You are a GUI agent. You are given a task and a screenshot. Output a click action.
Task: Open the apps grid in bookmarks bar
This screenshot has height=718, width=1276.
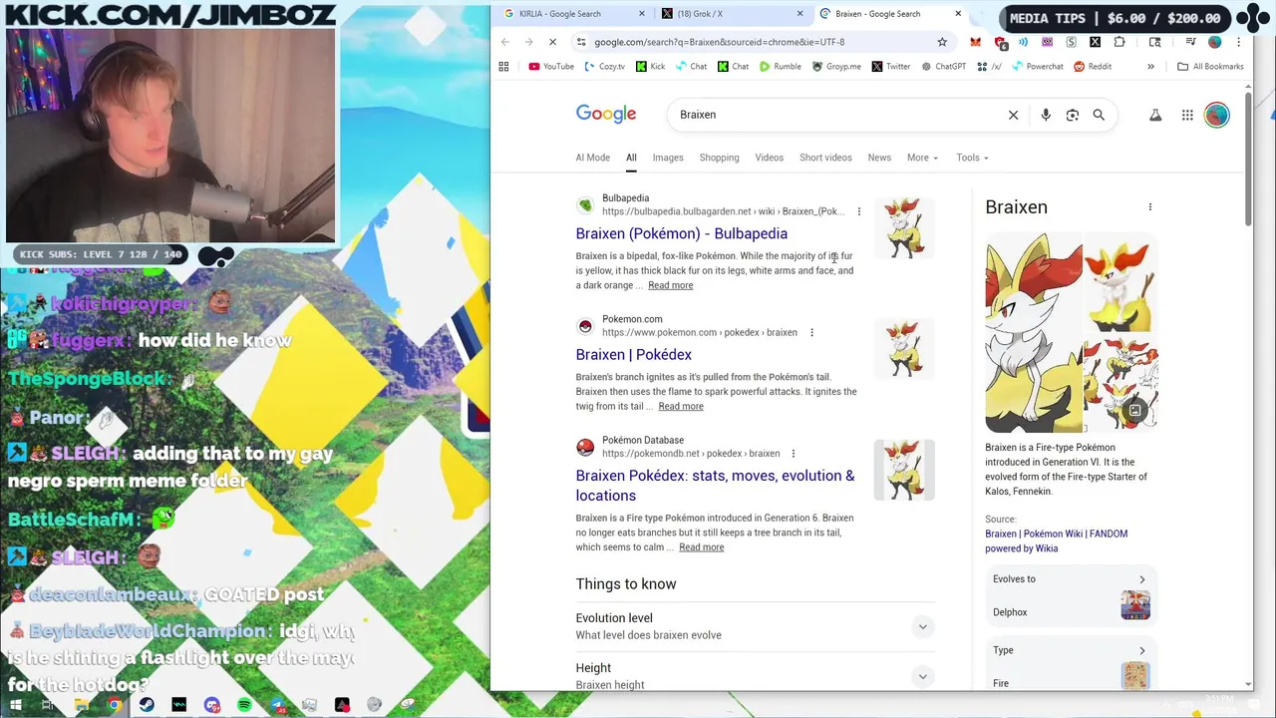pos(503,67)
